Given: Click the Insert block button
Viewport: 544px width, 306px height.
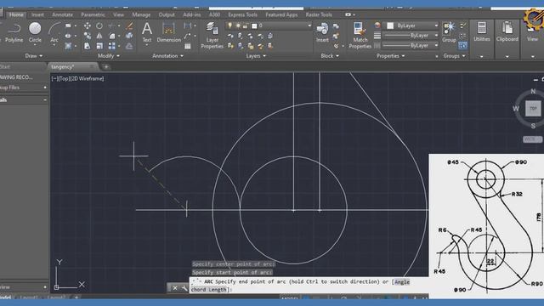Looking at the screenshot, I should 322,32.
